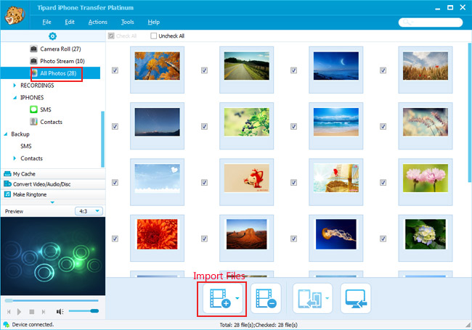472x330 pixels.
Task: Click the settings gear icon above the sidebar
Action: (x=52, y=36)
